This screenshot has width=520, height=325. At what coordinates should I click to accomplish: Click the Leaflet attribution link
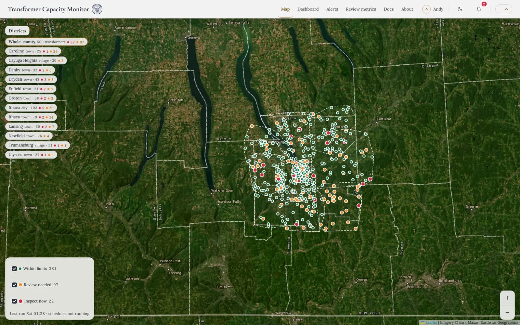coord(431,322)
